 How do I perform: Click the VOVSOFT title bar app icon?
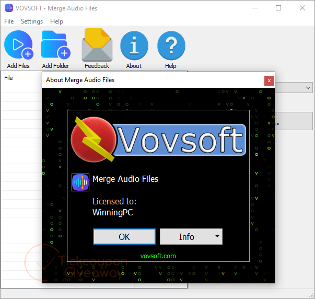click(x=9, y=8)
